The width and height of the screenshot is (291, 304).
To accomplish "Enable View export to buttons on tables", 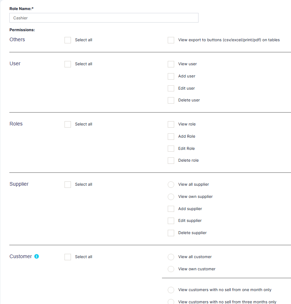I will coord(171,40).
